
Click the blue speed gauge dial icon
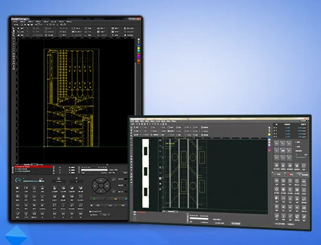18,180
